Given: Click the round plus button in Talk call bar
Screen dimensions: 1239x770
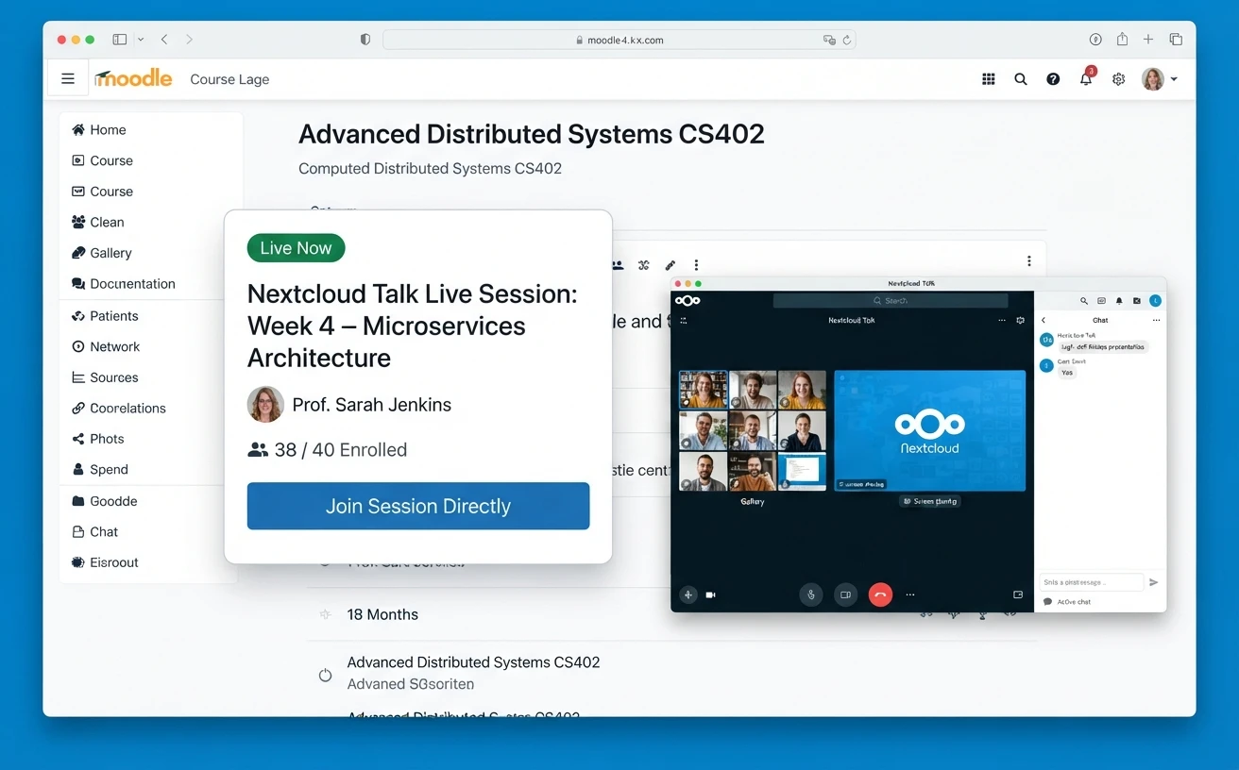Looking at the screenshot, I should click(687, 594).
